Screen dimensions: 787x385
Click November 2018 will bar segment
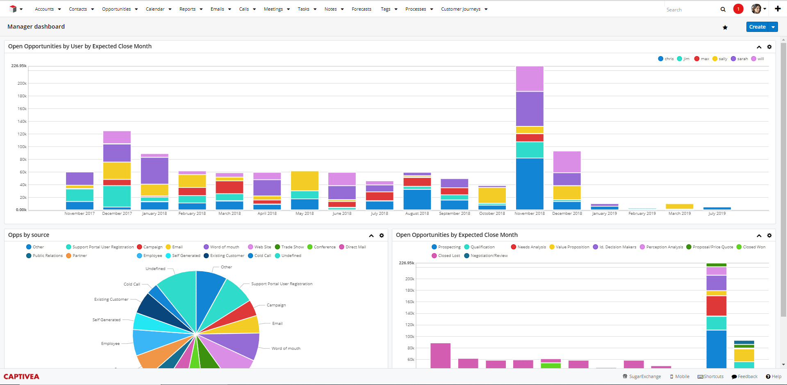530,79
